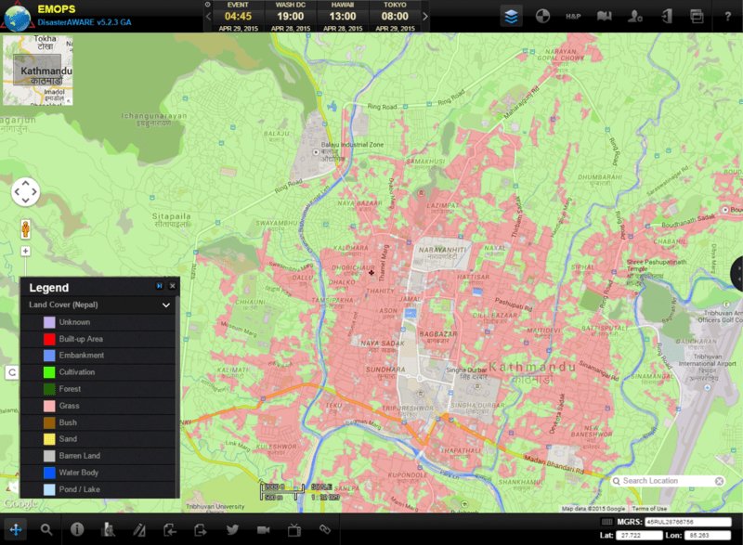Screen dimensions: 743x545
Task: Click the map zoom in plus button
Action: tap(25, 251)
